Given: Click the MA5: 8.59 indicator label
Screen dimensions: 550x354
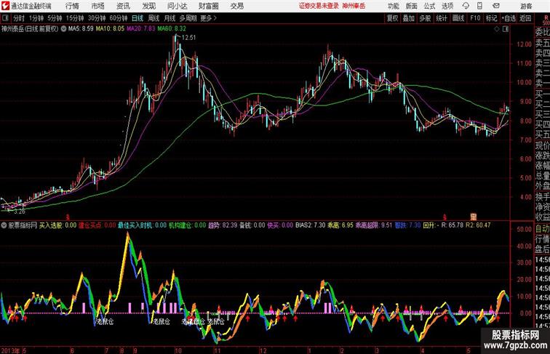Looking at the screenshot, I should 81,29.
